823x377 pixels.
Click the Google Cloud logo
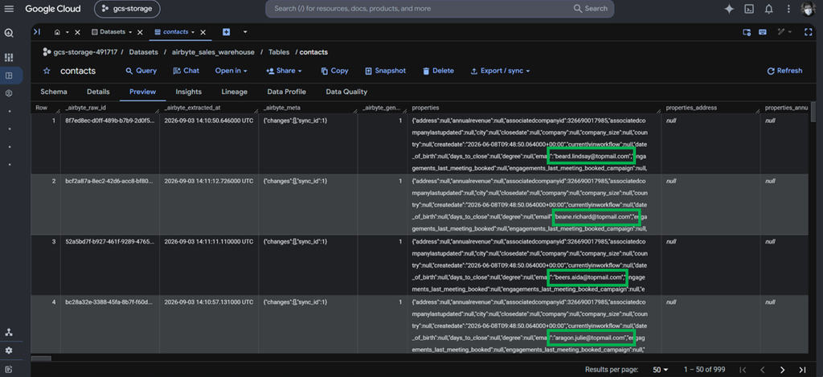click(x=53, y=9)
